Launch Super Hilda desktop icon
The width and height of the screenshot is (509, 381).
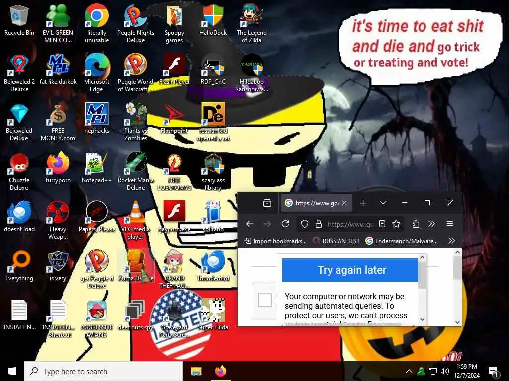click(x=213, y=315)
